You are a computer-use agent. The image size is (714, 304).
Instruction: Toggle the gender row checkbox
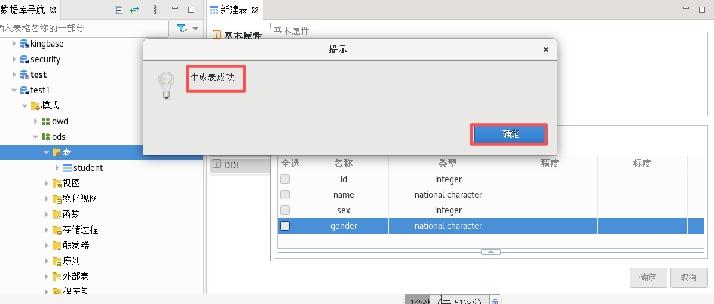tap(286, 226)
